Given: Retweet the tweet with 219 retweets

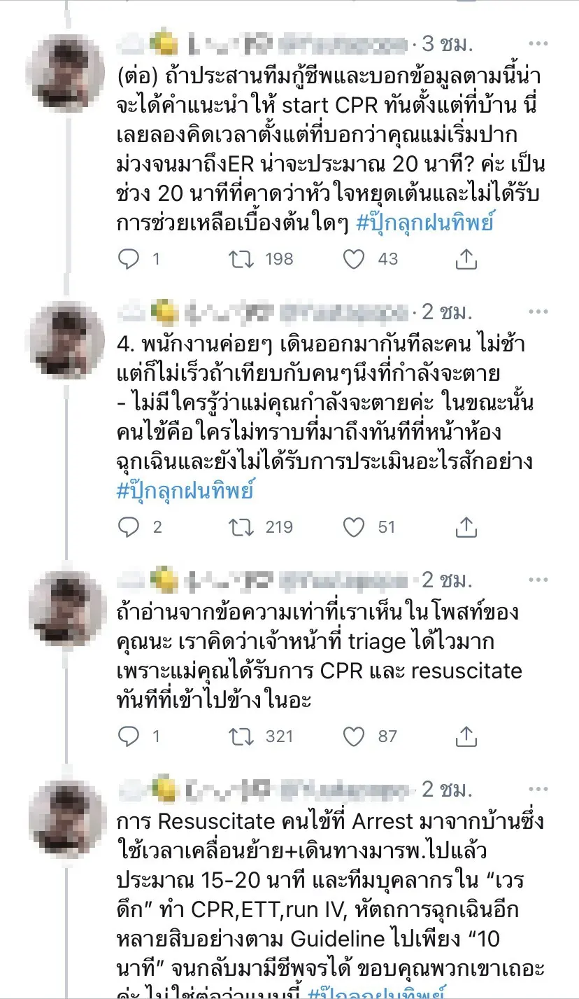Looking at the screenshot, I should 241,526.
